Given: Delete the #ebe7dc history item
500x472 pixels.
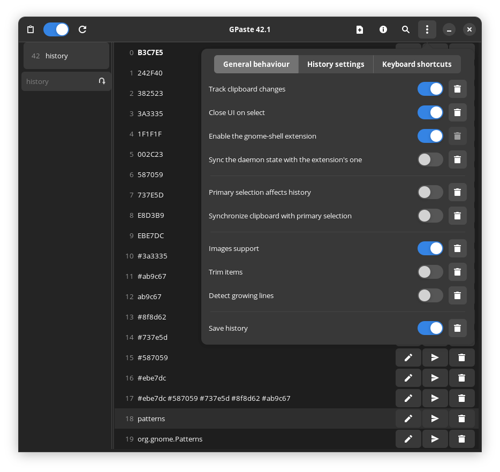Looking at the screenshot, I should point(462,378).
